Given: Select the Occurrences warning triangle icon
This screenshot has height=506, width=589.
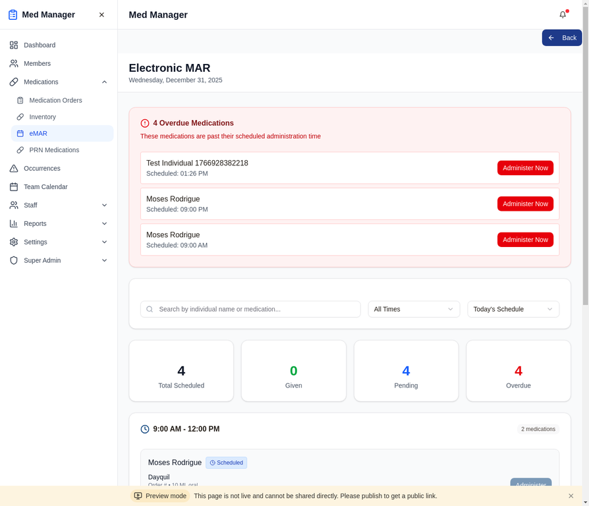Looking at the screenshot, I should tap(13, 168).
